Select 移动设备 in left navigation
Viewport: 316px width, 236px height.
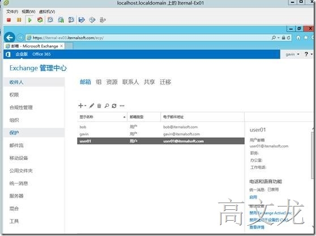19,158
